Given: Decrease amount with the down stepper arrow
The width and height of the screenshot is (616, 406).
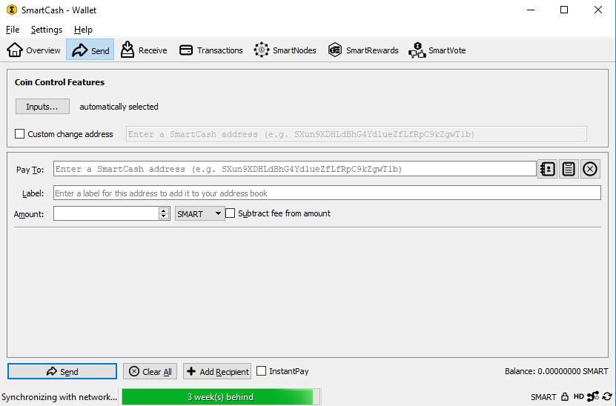Looking at the screenshot, I should 164,216.
